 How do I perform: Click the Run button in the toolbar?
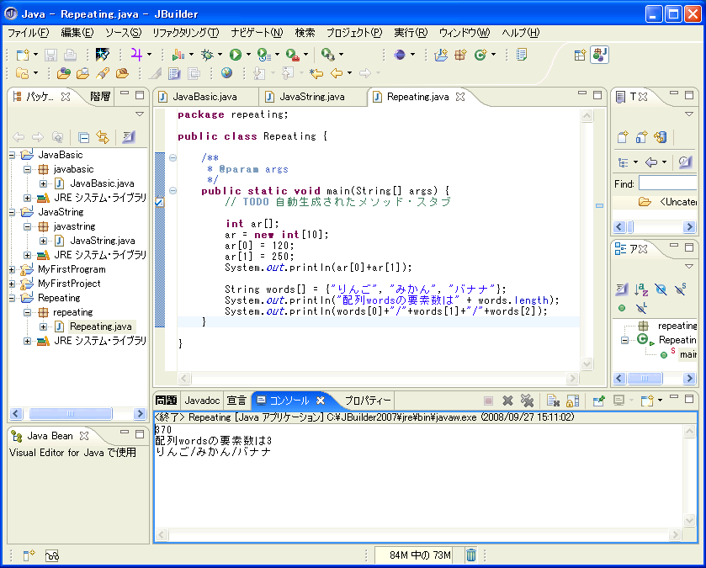tap(236, 55)
